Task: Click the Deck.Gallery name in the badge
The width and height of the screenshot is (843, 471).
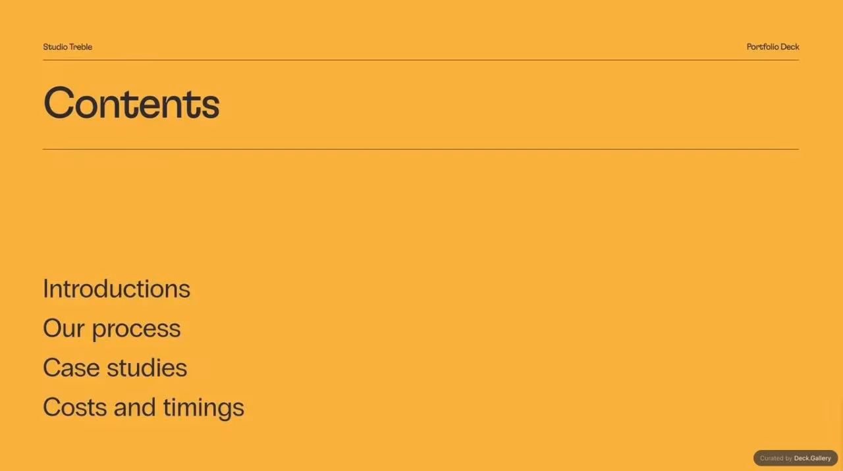Action: tap(813, 458)
